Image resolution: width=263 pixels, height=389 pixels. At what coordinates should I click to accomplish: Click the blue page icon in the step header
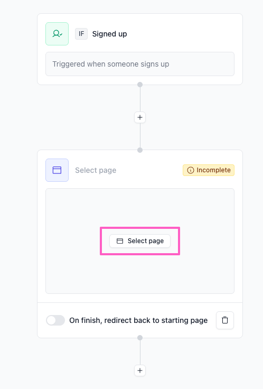coord(57,170)
